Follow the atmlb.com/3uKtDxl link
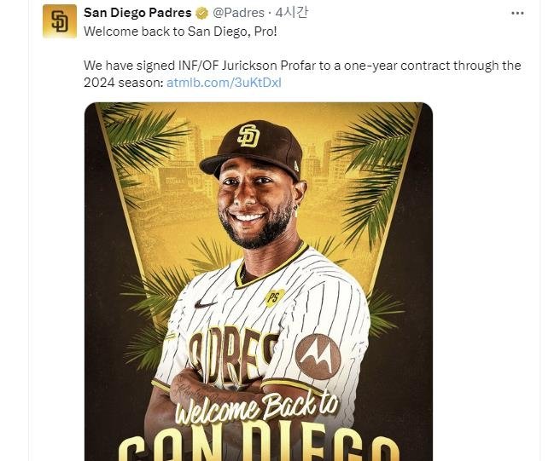 224,83
